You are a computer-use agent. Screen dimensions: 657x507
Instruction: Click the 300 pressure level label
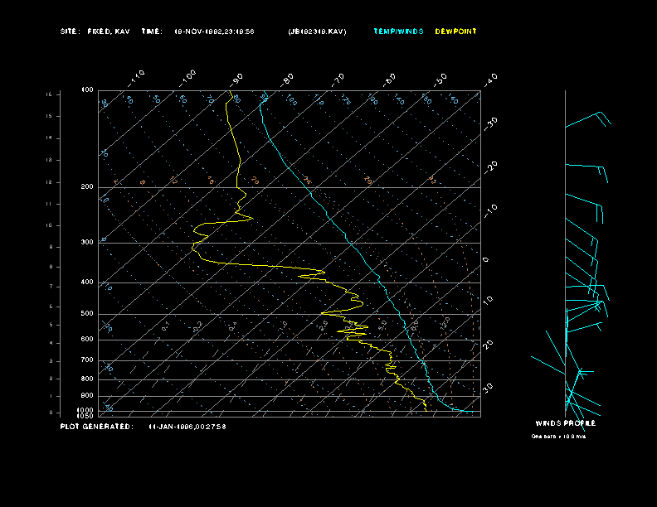[x=87, y=242]
